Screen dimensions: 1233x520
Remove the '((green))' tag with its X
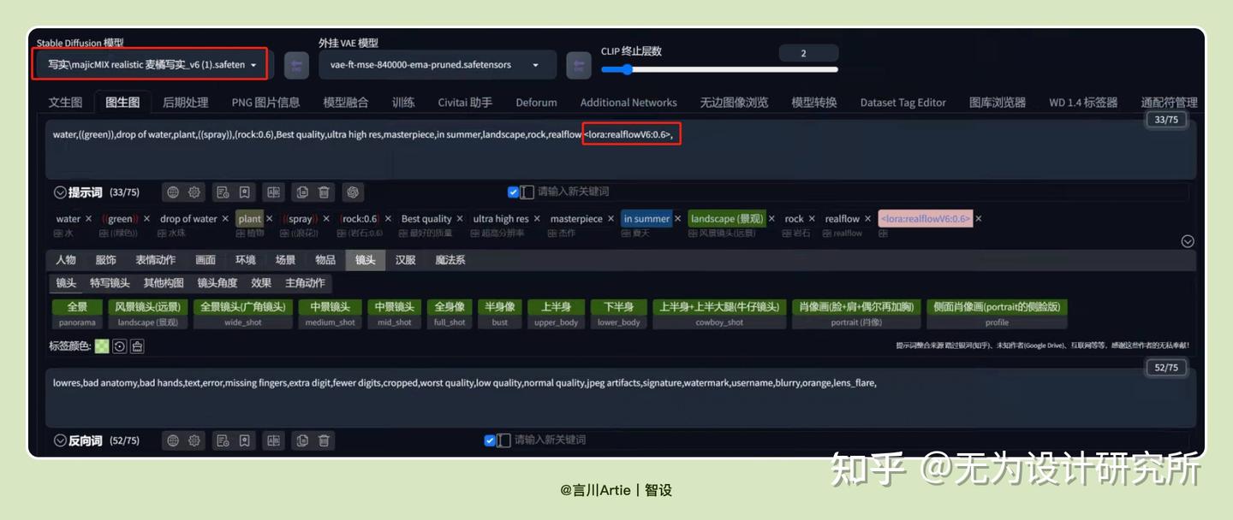[x=146, y=219]
